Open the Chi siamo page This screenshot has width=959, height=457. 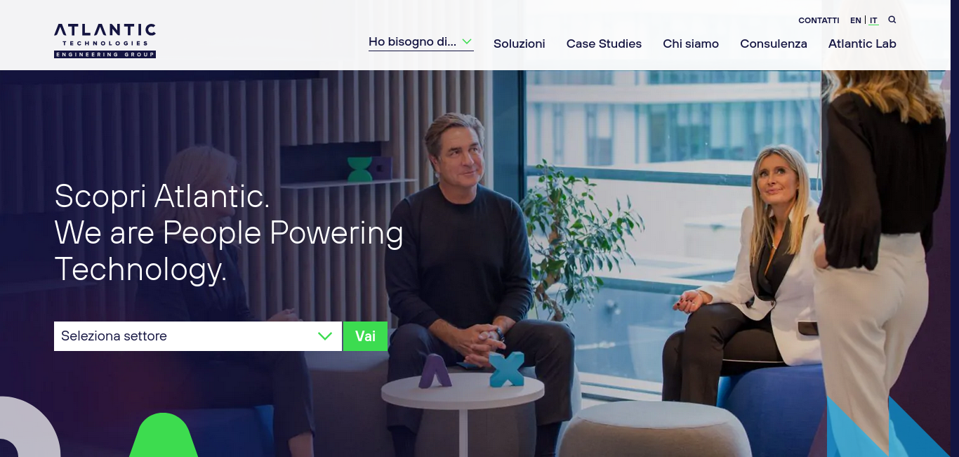(691, 44)
